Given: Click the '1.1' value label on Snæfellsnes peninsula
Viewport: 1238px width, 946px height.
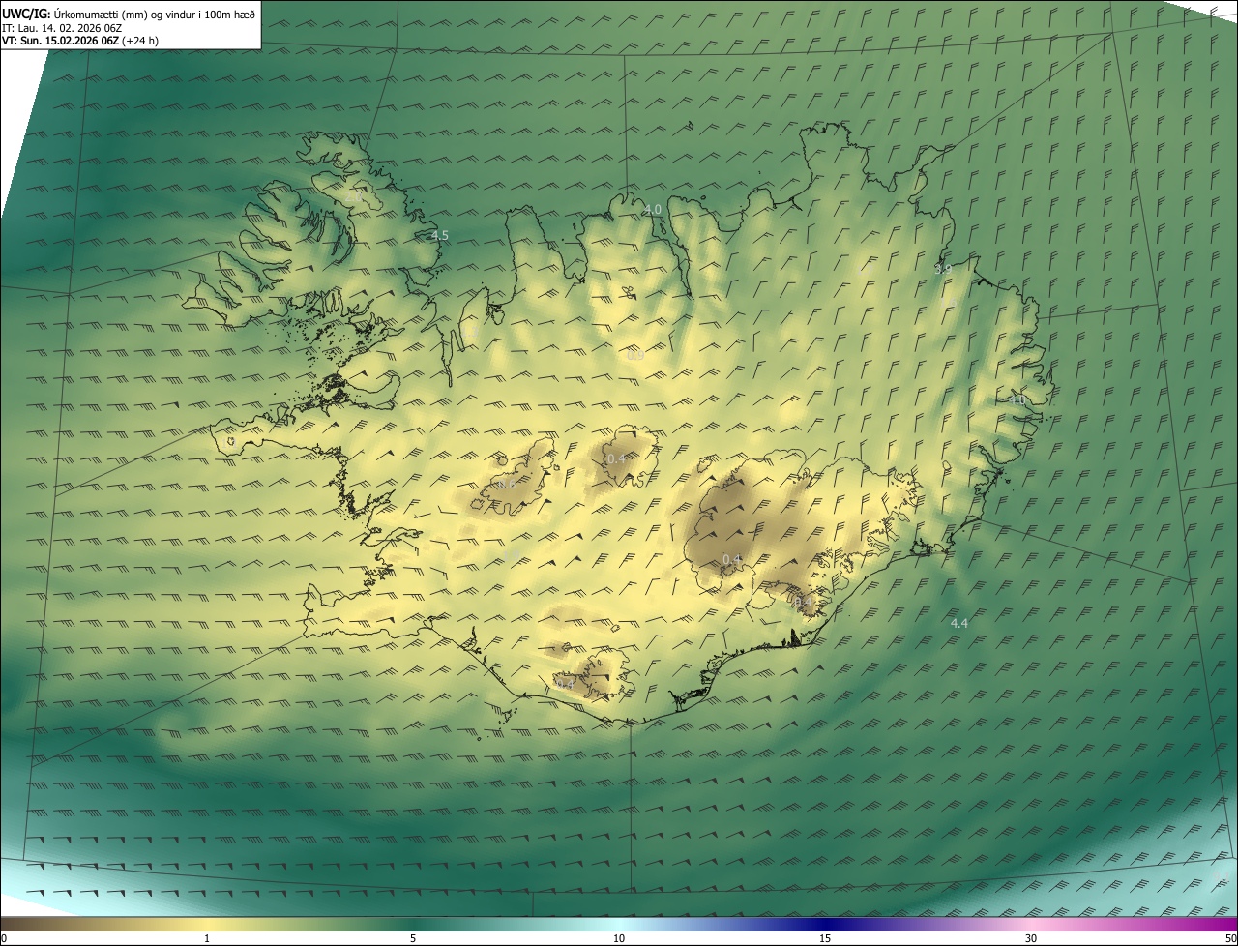Looking at the screenshot, I should 229,443.
